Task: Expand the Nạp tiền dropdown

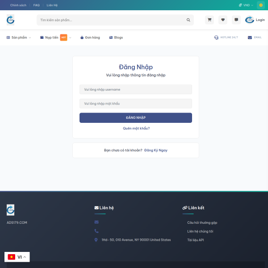Action: (56, 38)
